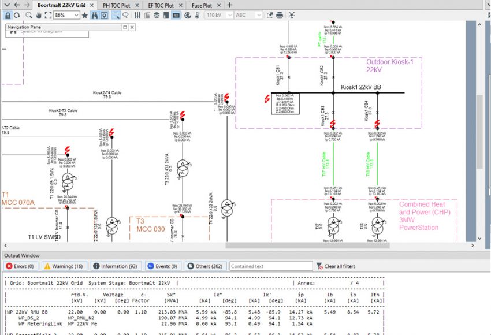491x335 pixels.
Task: Open the ABC phase dropdown
Action: click(x=258, y=15)
